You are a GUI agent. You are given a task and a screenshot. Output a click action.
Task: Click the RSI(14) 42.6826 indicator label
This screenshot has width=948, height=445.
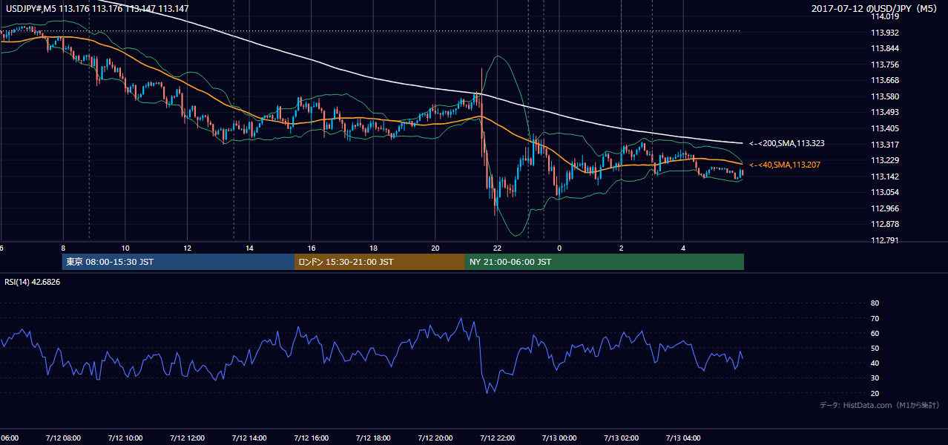33,282
